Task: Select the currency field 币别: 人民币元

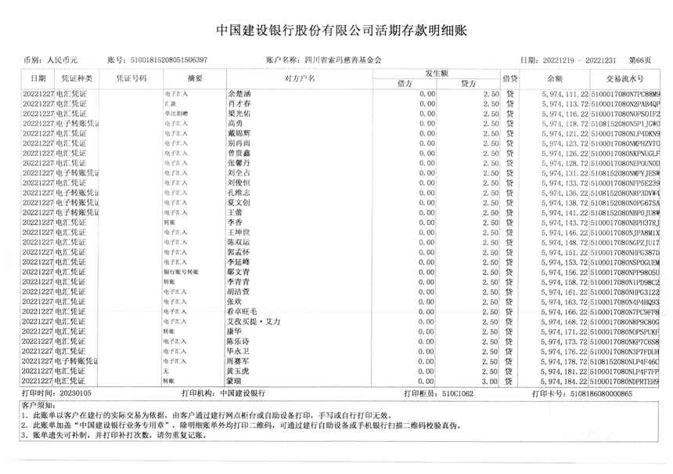Action: (51, 60)
